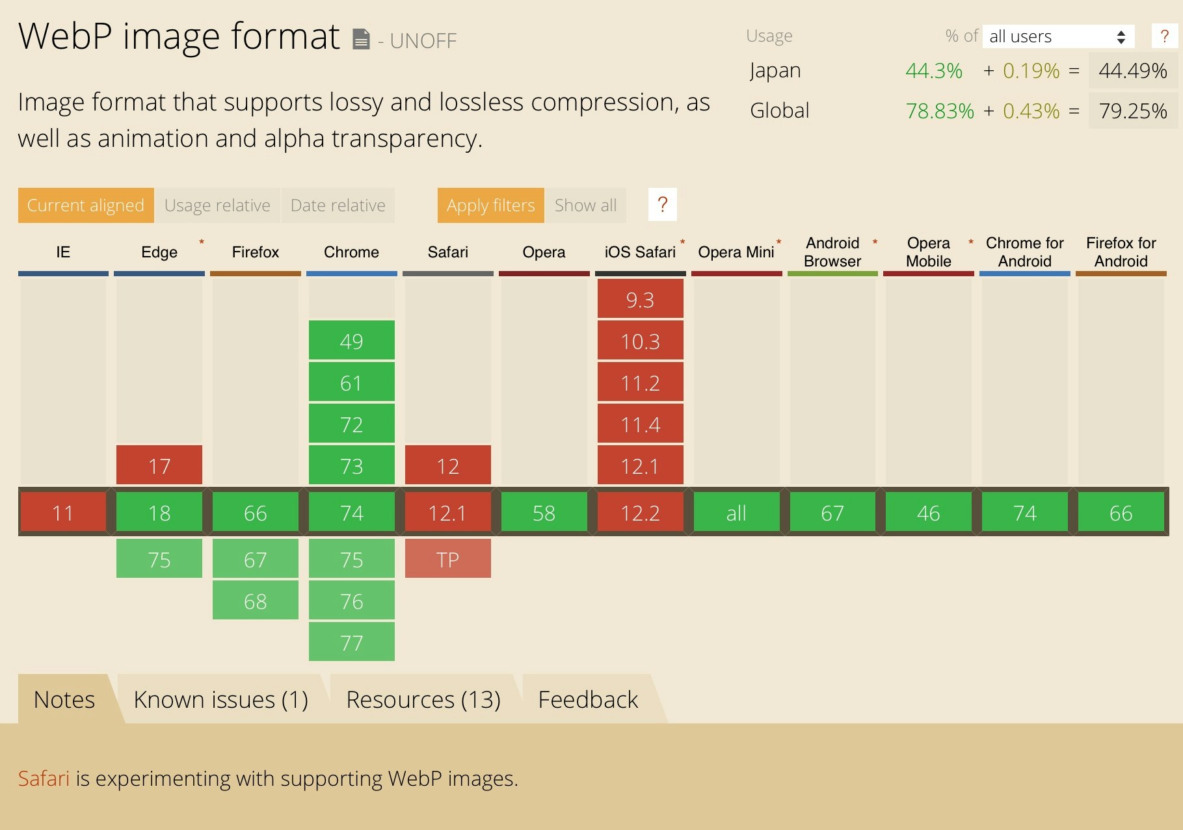
Task: Activate the Apply filters button
Action: point(490,205)
